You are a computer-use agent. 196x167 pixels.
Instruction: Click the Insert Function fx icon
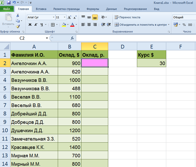[72, 38]
